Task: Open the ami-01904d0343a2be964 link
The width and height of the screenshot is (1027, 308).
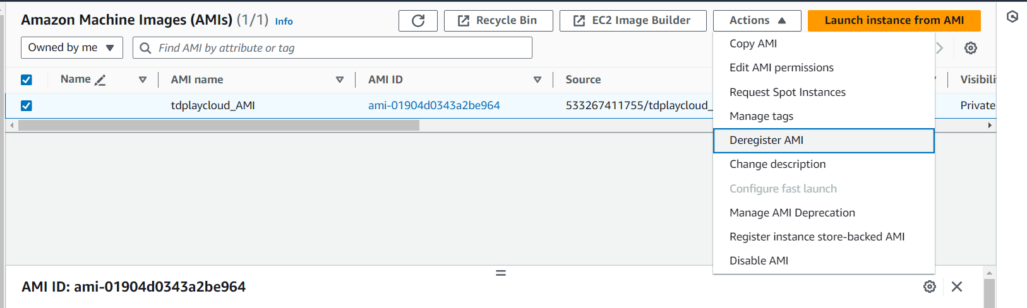Action: pyautogui.click(x=434, y=105)
